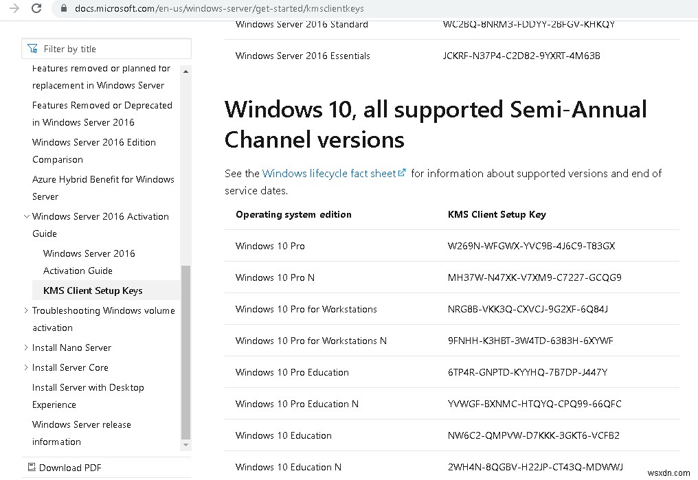The image size is (698, 480).
Task: Collapse the Windows Server 2016 Activation Guide section
Action: 25,216
